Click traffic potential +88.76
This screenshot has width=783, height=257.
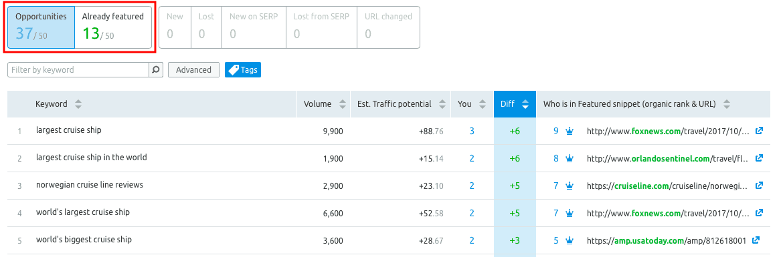(x=431, y=132)
